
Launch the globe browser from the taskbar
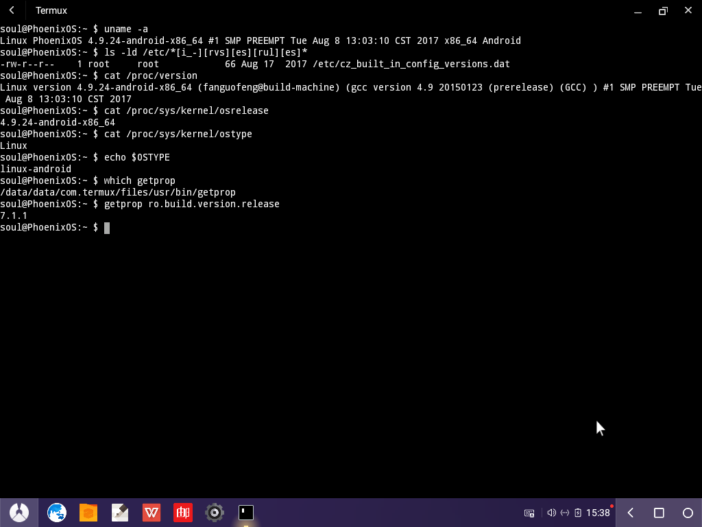point(57,513)
